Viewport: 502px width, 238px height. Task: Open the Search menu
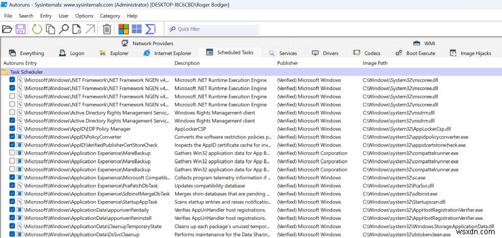click(x=26, y=16)
